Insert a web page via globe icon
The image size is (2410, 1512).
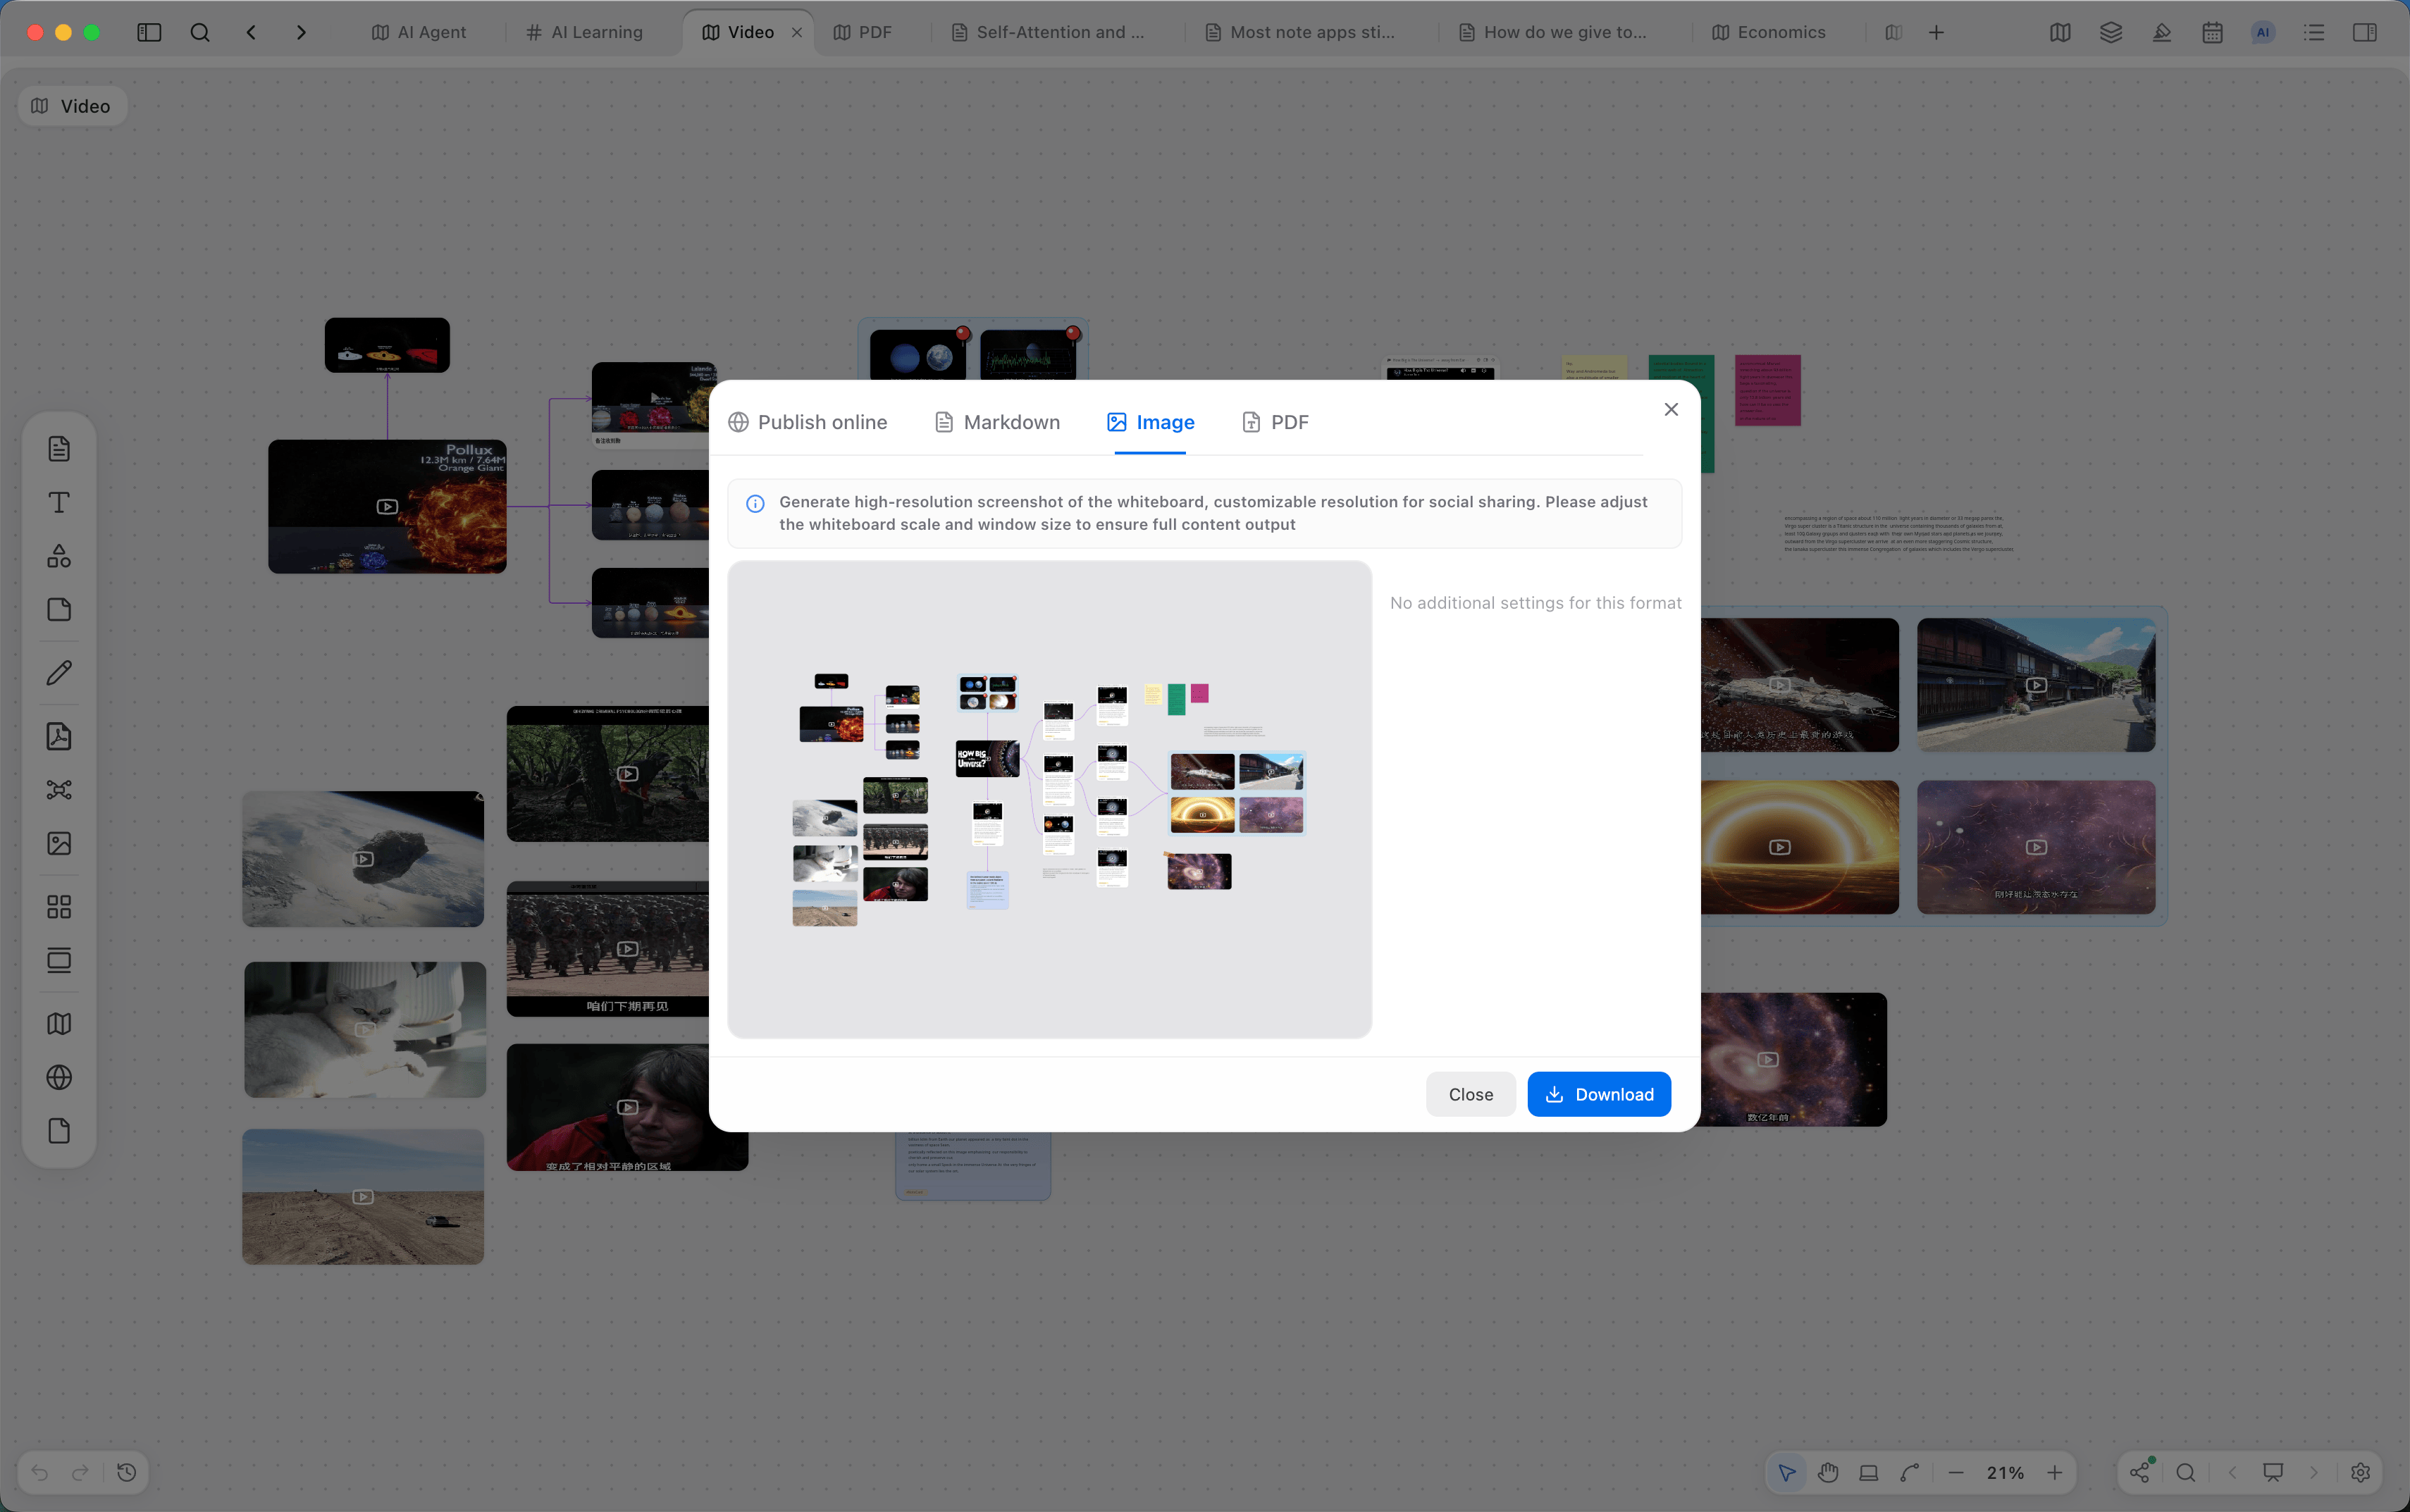[59, 1077]
